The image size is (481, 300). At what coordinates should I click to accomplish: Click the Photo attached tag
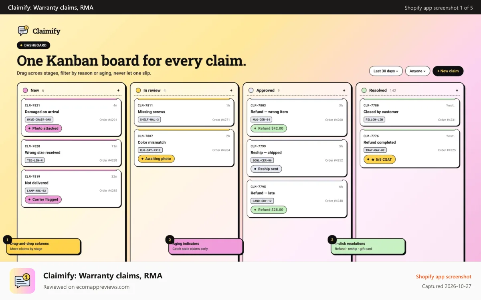(44, 128)
